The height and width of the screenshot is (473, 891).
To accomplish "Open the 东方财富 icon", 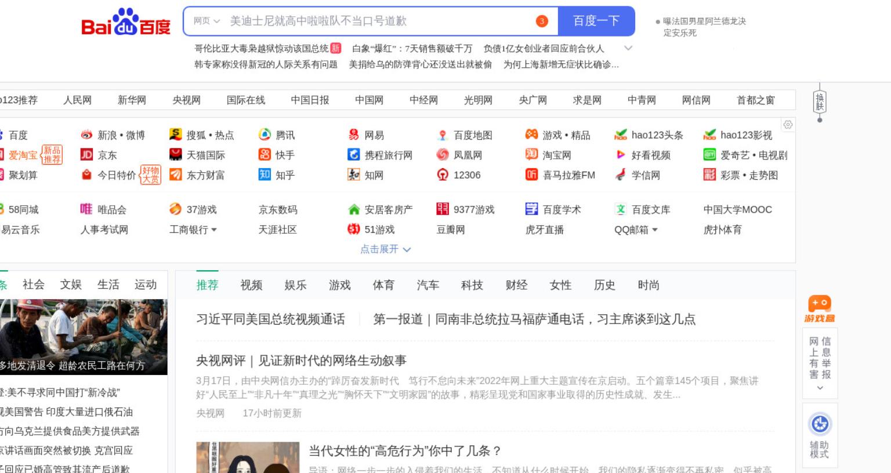I will tap(175, 174).
